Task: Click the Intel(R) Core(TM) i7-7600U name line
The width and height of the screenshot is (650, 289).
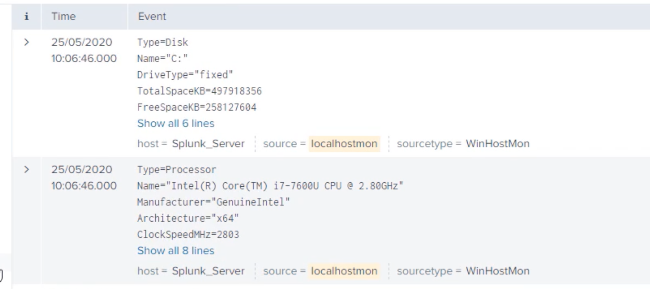Action: click(x=270, y=186)
